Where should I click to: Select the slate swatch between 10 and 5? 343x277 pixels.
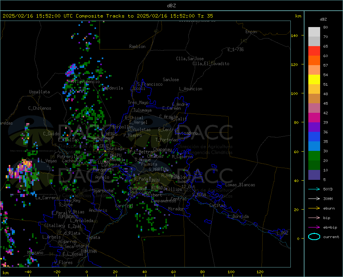[x=314, y=175]
